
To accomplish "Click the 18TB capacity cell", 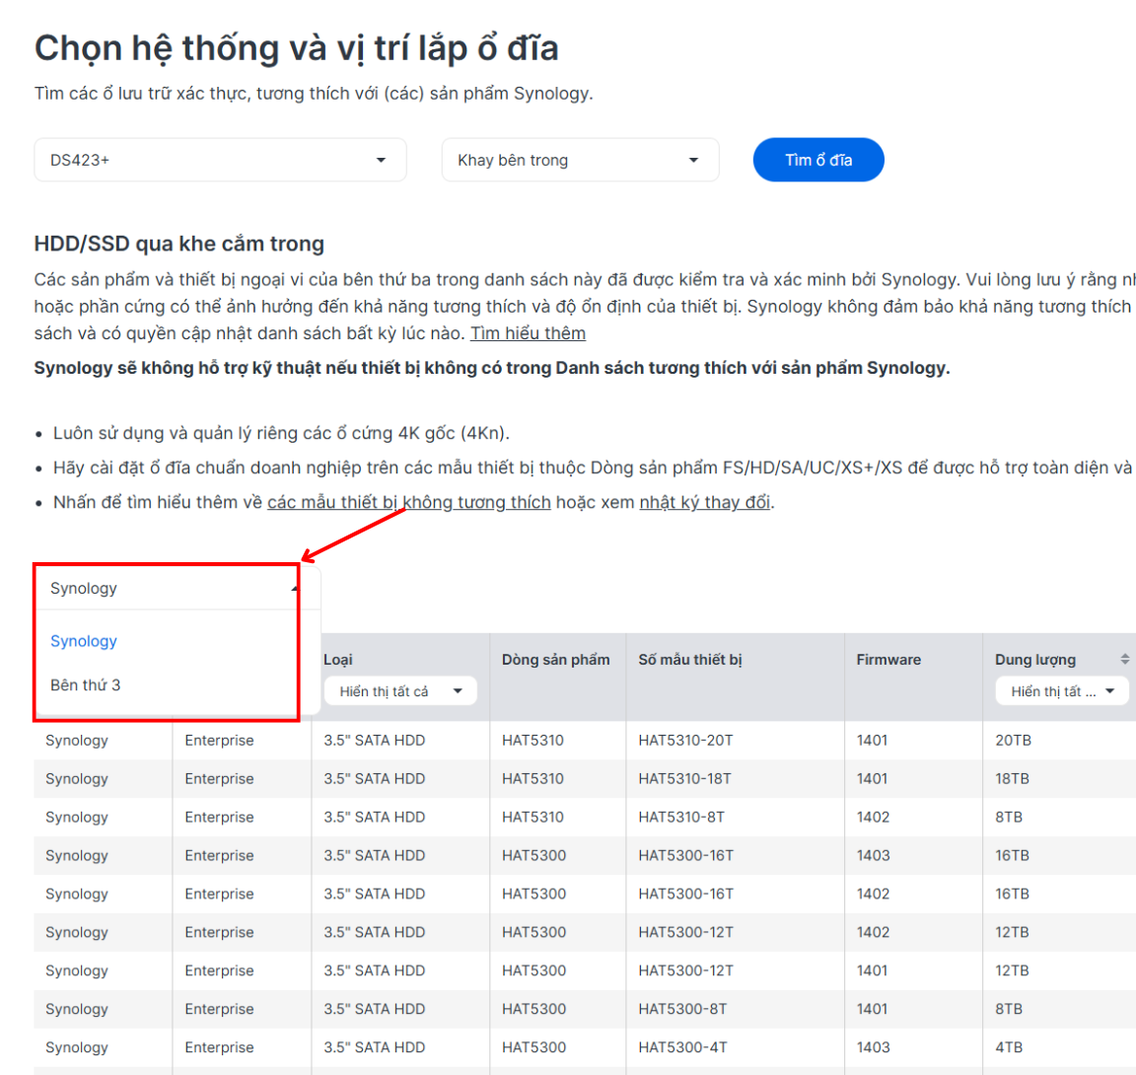I will pyautogui.click(x=1012, y=779).
